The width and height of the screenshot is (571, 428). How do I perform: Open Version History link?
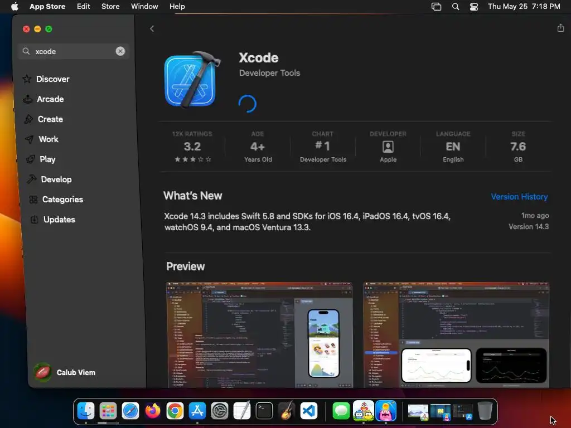pos(519,197)
